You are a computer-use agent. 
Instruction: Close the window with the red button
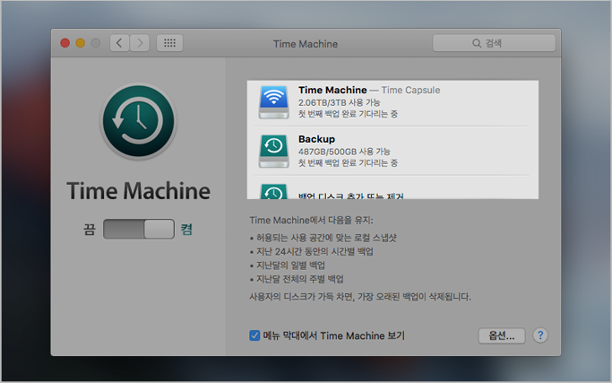coord(65,43)
